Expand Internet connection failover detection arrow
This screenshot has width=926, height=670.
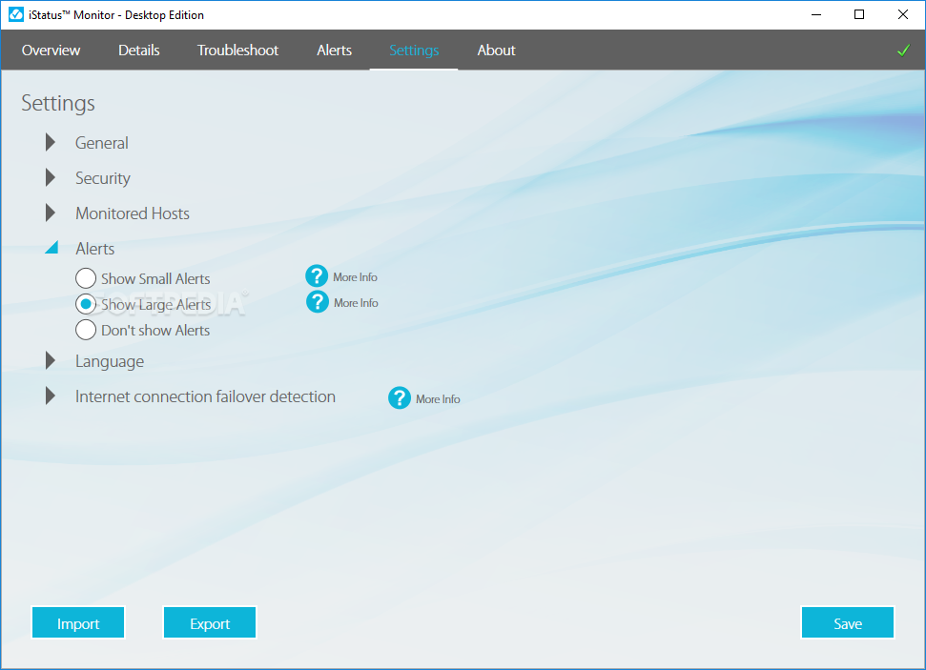51,396
